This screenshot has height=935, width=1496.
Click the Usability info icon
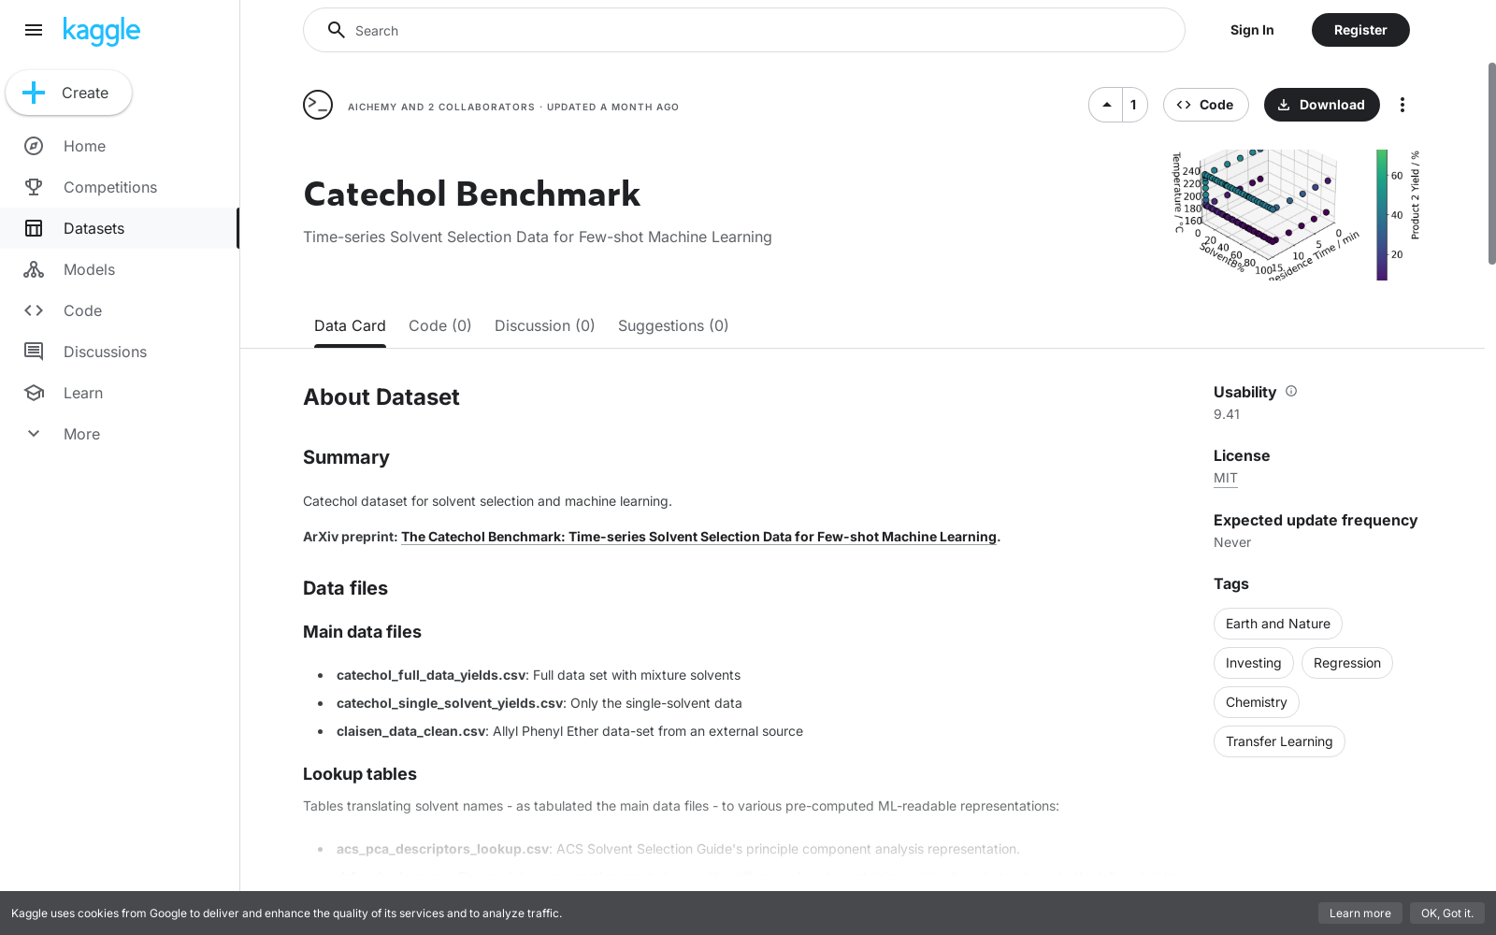click(x=1291, y=391)
